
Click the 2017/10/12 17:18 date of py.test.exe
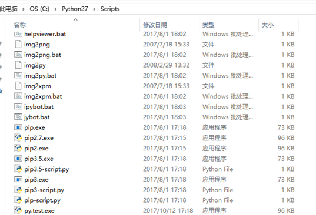[x=168, y=210]
